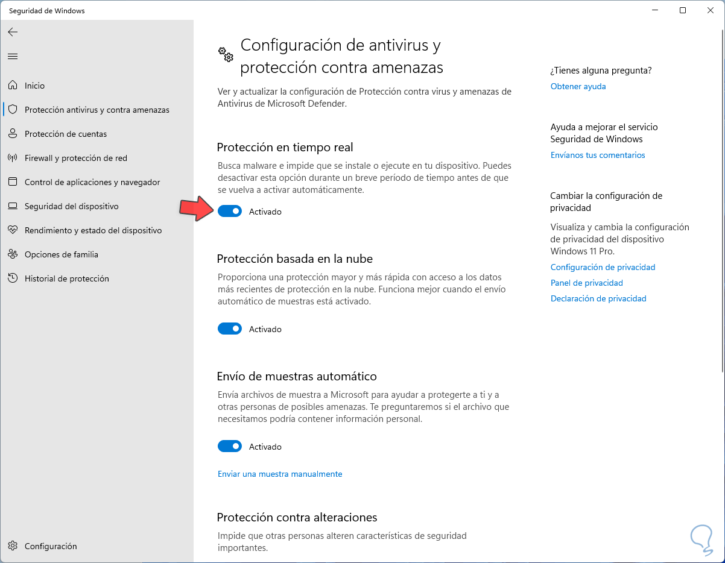This screenshot has width=725, height=563.
Task: Disable the Protección en tiempo real toggle
Action: (x=230, y=212)
